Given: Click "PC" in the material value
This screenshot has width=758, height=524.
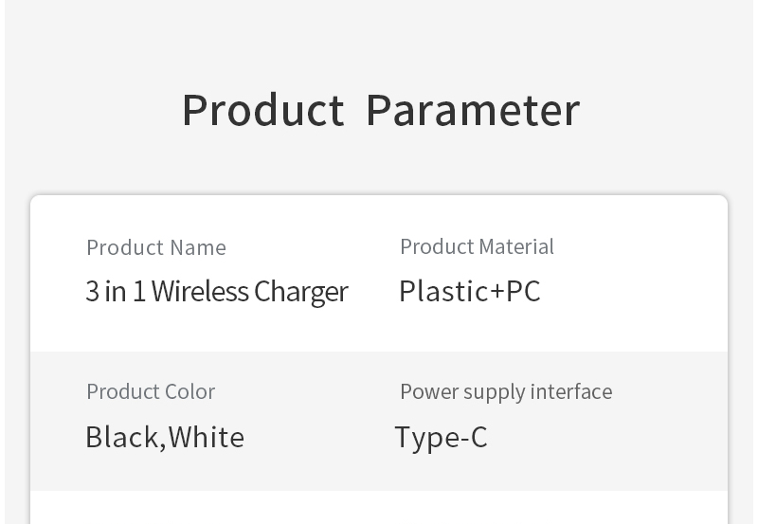Looking at the screenshot, I should point(523,291).
